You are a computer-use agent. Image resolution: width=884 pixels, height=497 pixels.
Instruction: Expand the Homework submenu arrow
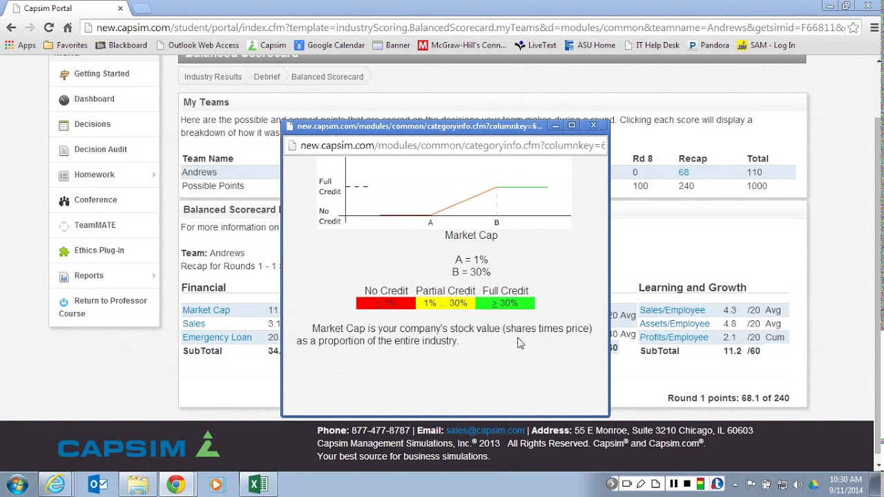(154, 175)
